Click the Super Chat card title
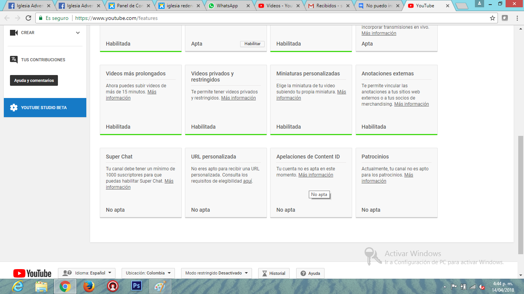The image size is (524, 294). click(x=119, y=157)
